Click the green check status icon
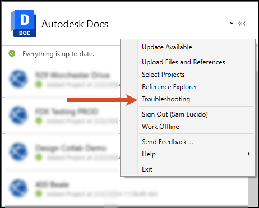Viewport: 259px width, 208px height. [12, 53]
